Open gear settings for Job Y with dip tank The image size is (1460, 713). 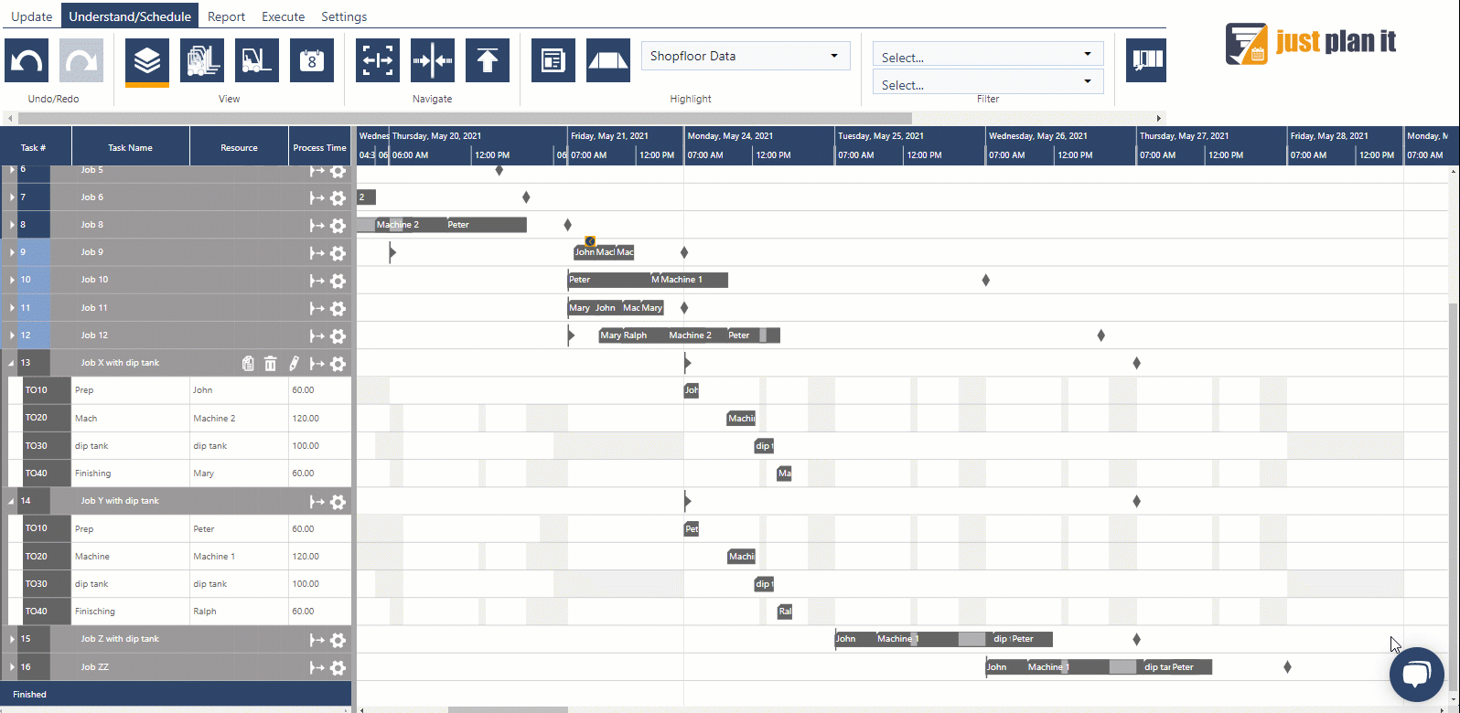pyautogui.click(x=338, y=502)
